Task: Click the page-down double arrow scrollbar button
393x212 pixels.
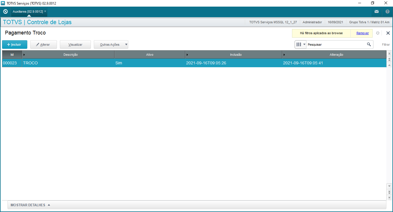Action: coord(389,192)
